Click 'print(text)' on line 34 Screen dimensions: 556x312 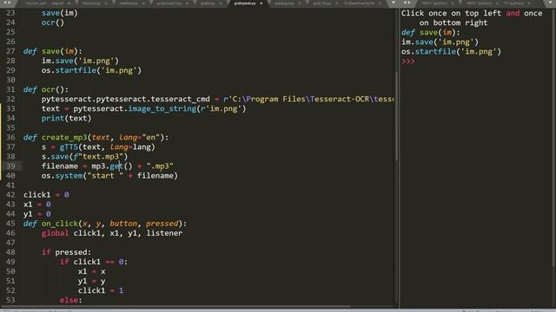(x=66, y=118)
